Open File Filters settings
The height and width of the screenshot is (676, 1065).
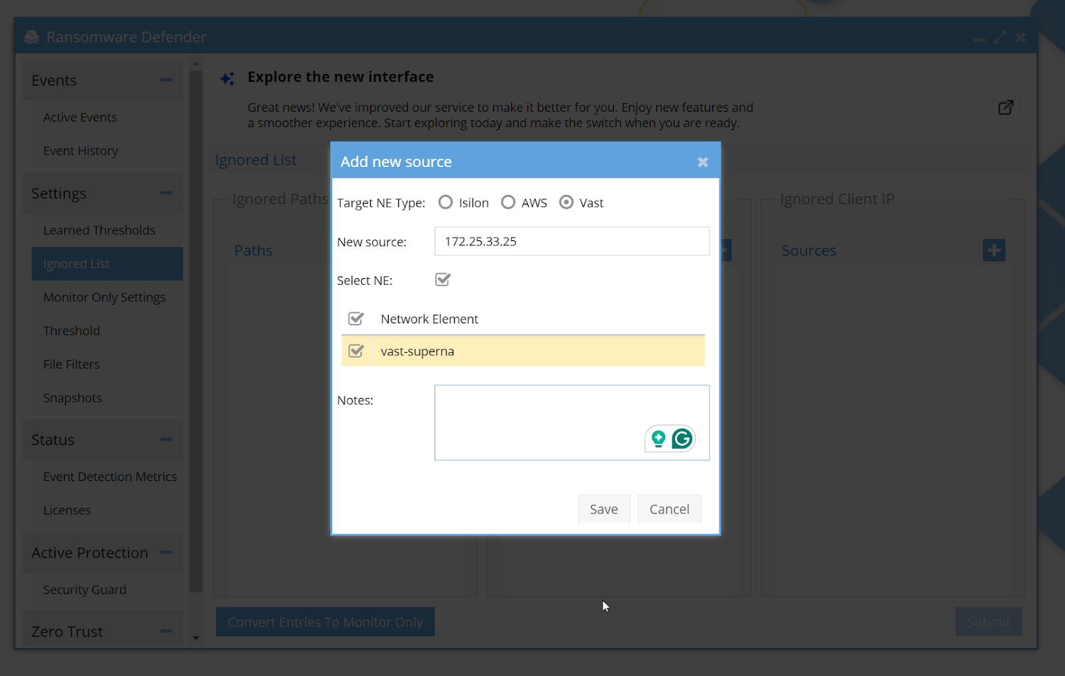(107, 364)
